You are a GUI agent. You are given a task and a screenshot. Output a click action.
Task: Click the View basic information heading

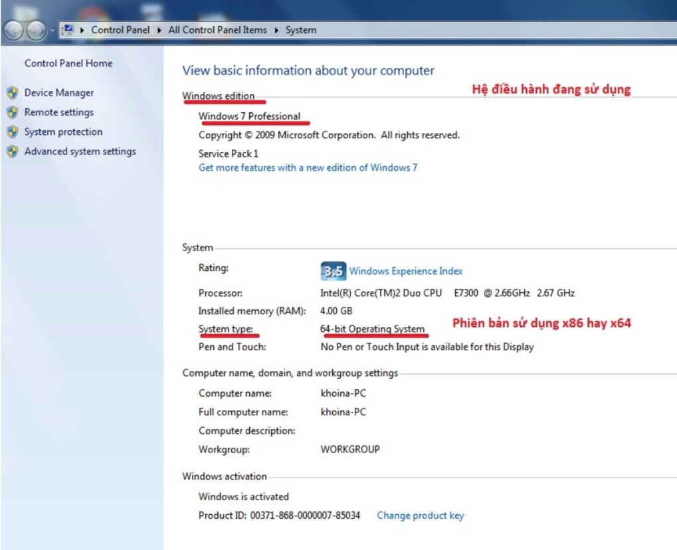[x=308, y=71]
